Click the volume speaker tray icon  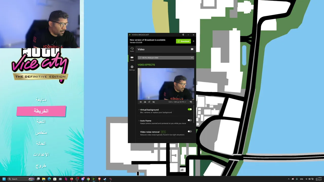(x=309, y=179)
